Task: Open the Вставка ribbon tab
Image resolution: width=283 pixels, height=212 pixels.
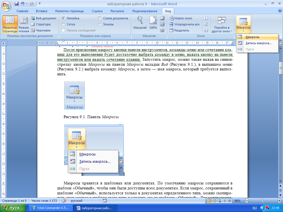Action: (41, 11)
